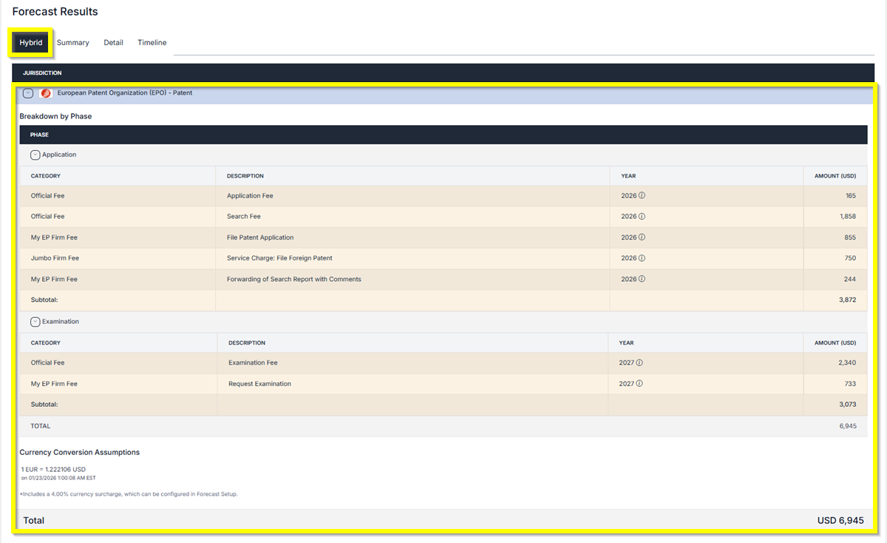The image size is (887, 543).
Task: Click the Jurisdiction header bar
Action: coord(42,73)
